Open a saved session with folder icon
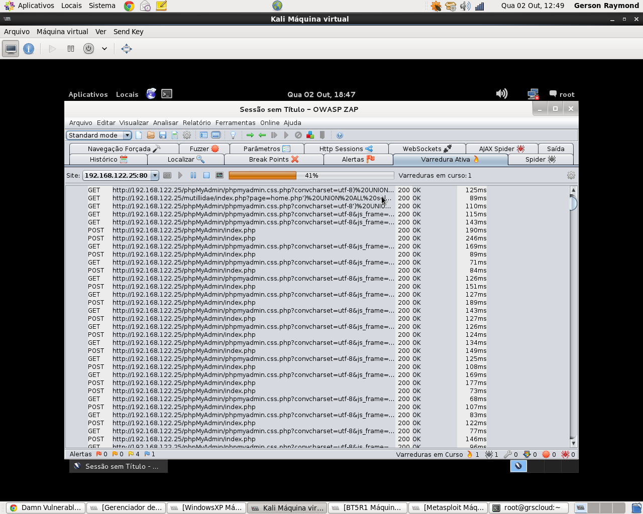This screenshot has height=514, width=643. 151,135
